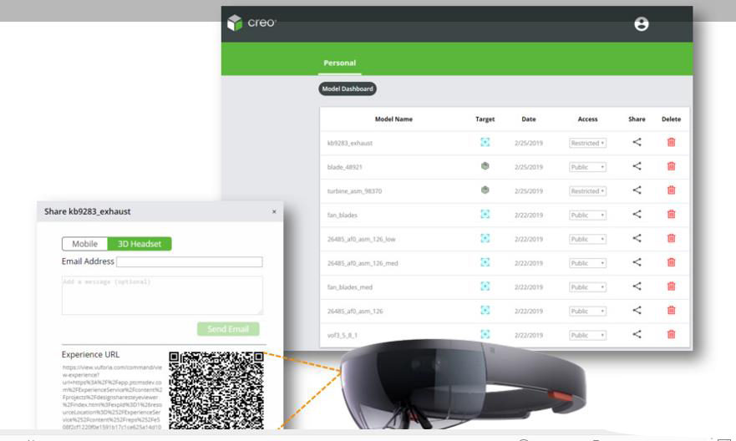Click trash icon for vof3_5_8_1
The image size is (736, 441).
(671, 335)
